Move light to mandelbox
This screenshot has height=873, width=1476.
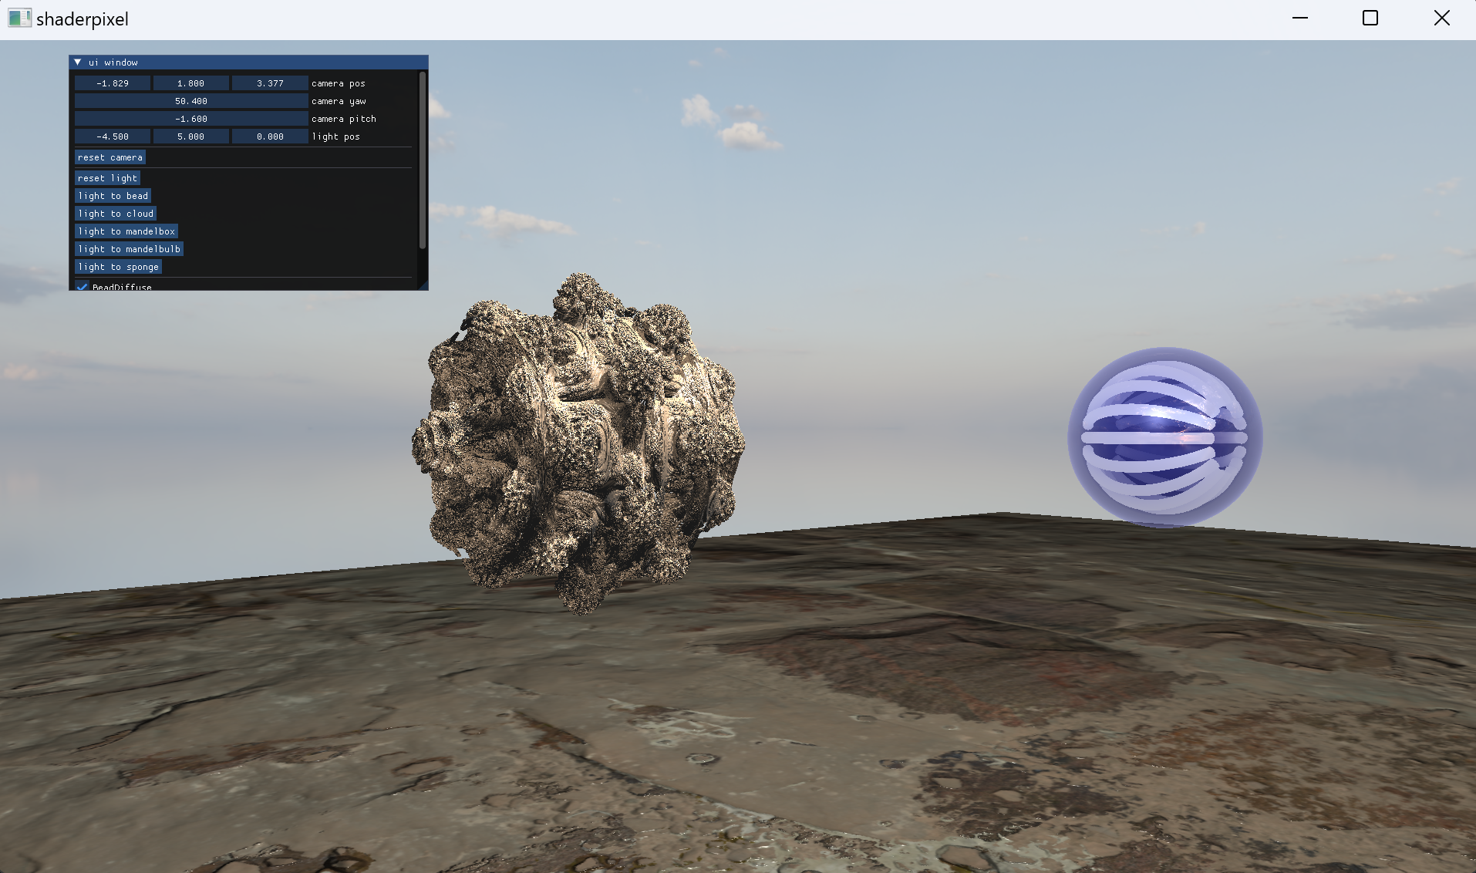point(126,231)
